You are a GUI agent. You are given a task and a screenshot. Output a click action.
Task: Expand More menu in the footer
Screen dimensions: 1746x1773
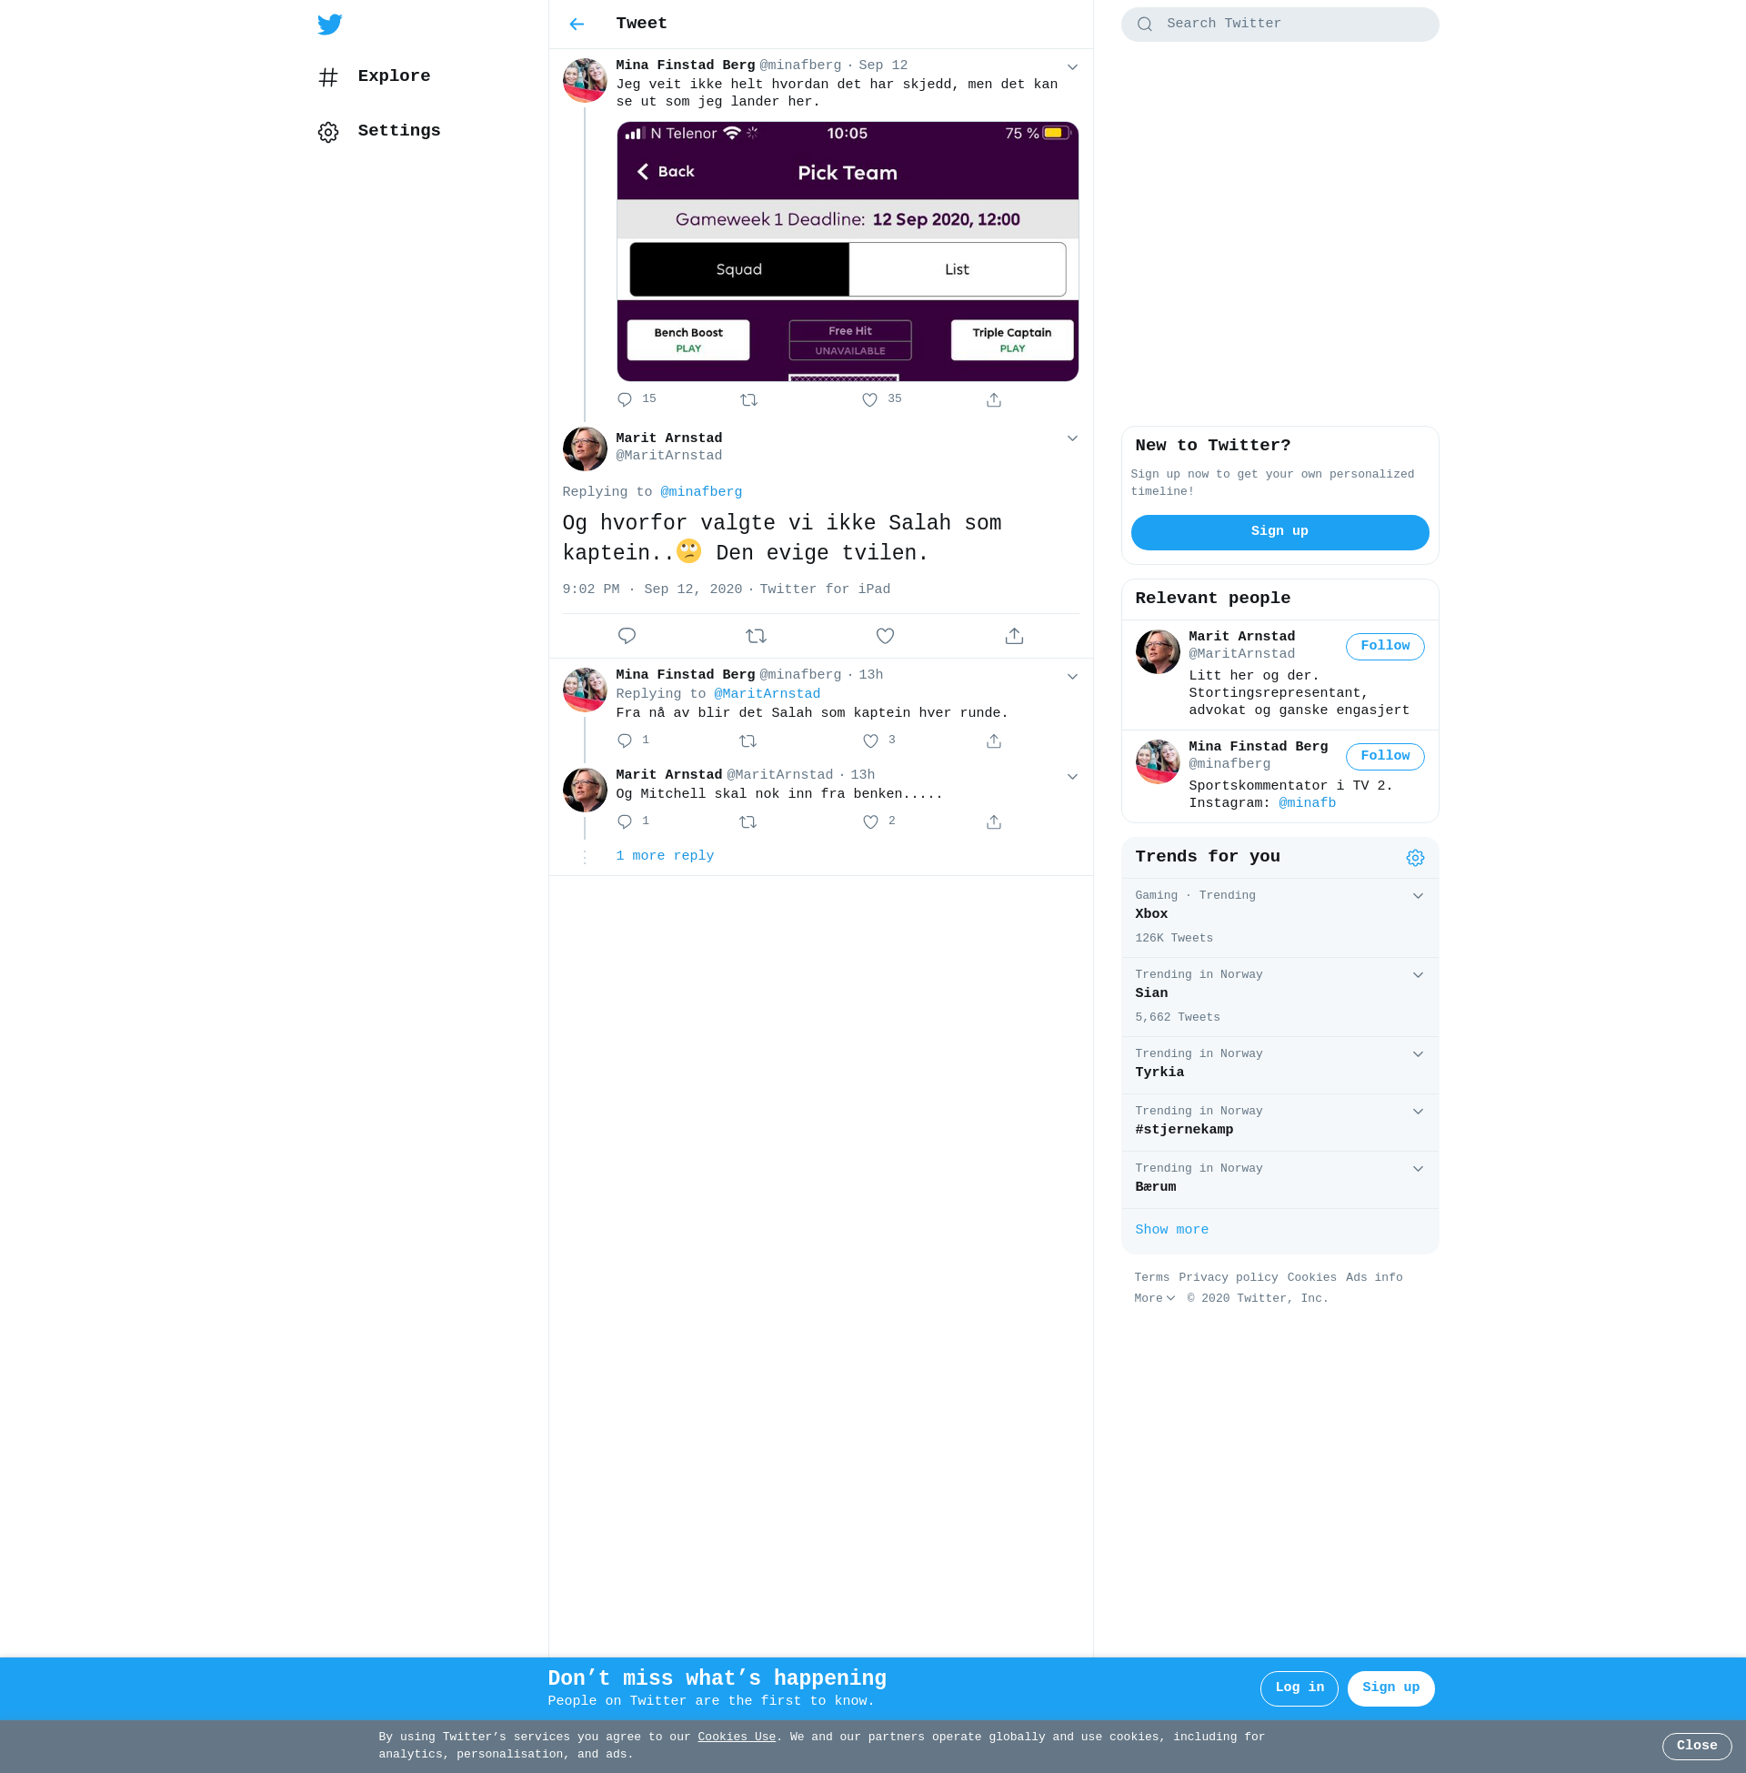pos(1154,1298)
